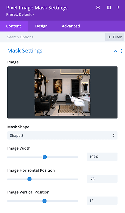This screenshot has height=213, width=125.
Task: Click the + Filter button
Action: click(115, 37)
